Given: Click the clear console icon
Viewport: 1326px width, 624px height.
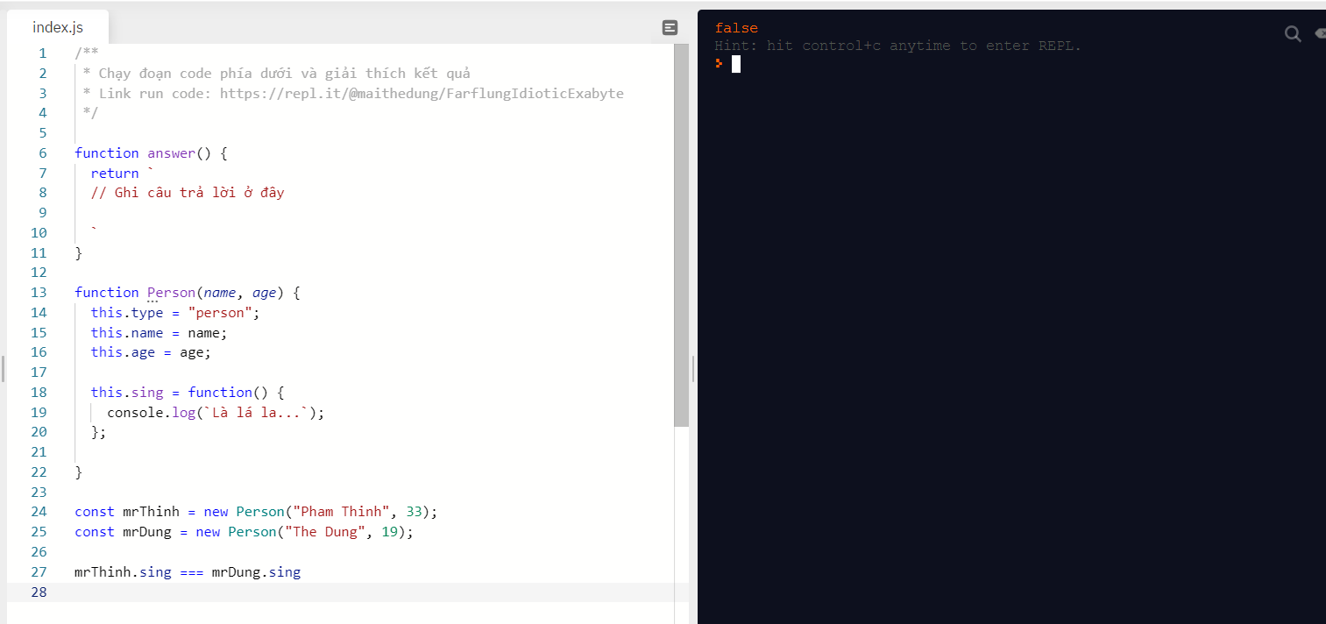Looking at the screenshot, I should pos(1320,34).
